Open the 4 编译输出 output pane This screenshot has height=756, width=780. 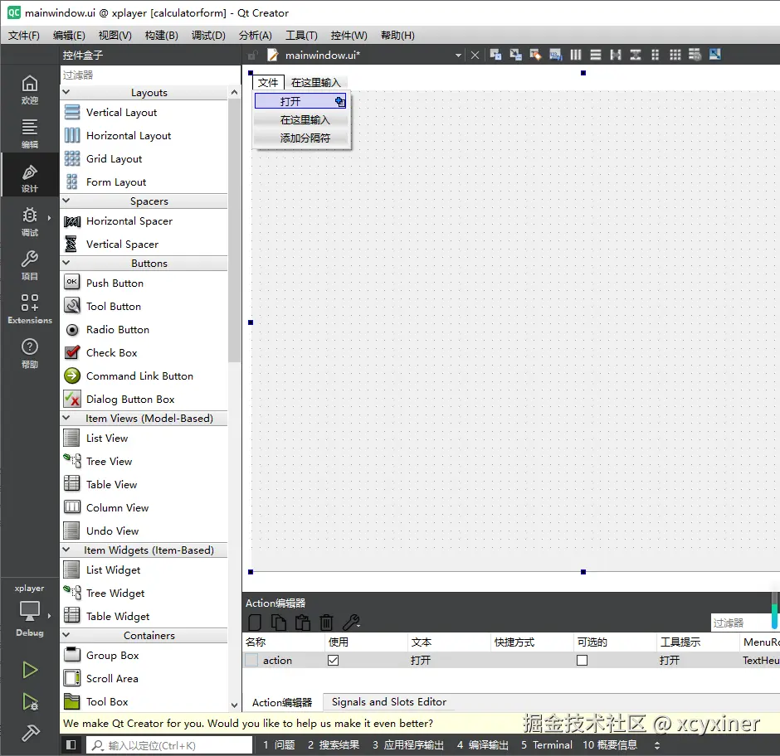click(483, 745)
